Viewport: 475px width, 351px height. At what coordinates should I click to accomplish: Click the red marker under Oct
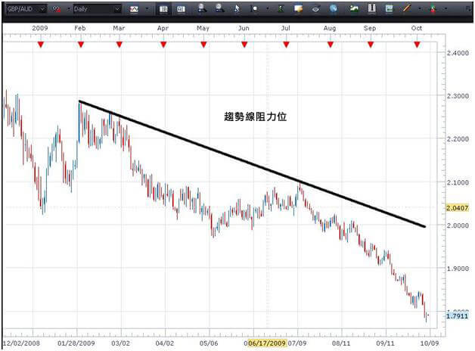tap(417, 45)
